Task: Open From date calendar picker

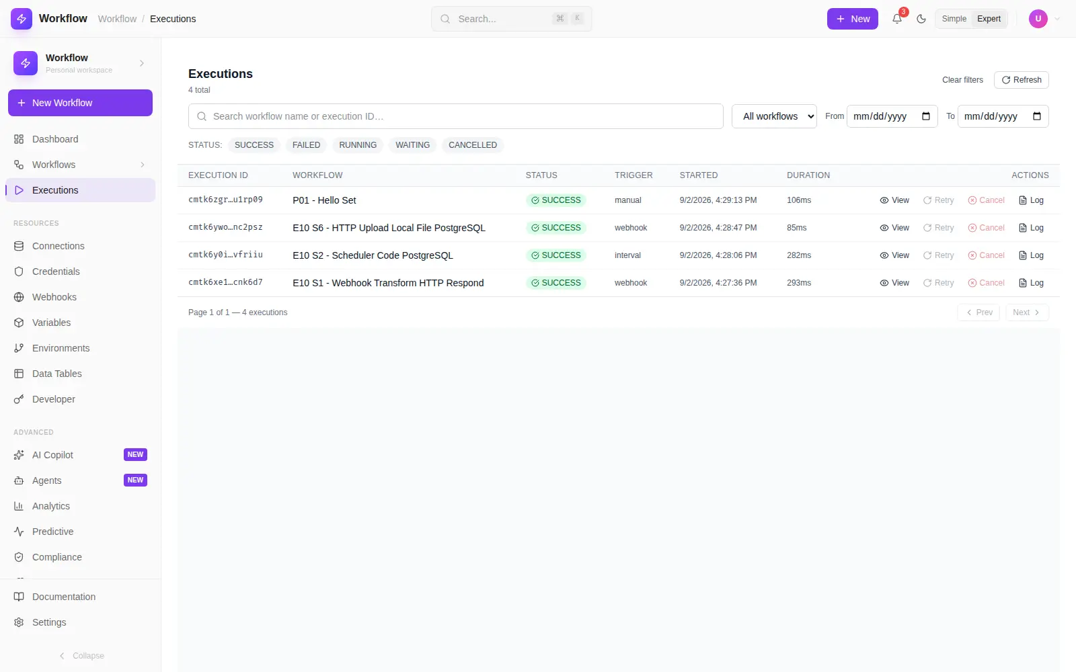Action: 926,116
